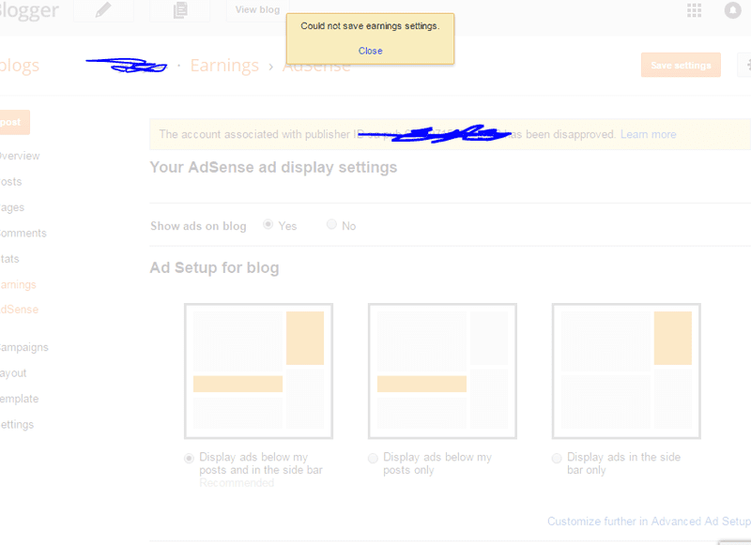Open AdSense in sidebar submenu
The image size is (751, 545).
19,310
